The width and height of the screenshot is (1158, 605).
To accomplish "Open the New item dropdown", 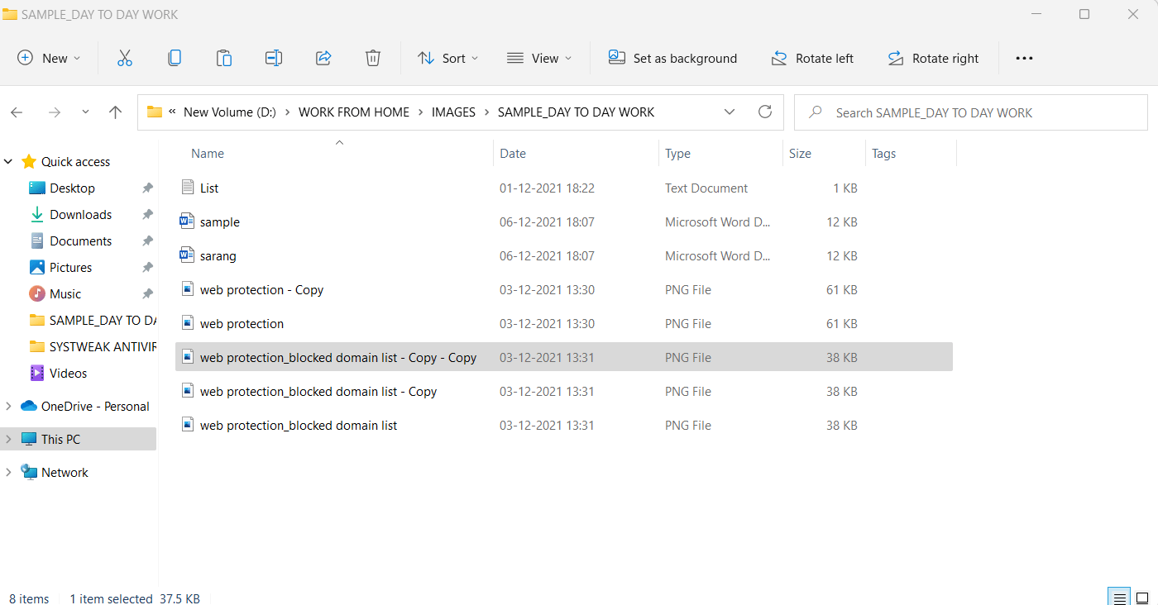I will (x=49, y=58).
